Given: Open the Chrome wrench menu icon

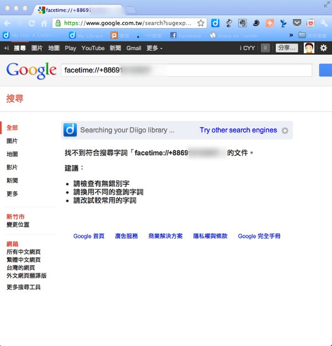Looking at the screenshot, I should pyautogui.click(x=324, y=23).
